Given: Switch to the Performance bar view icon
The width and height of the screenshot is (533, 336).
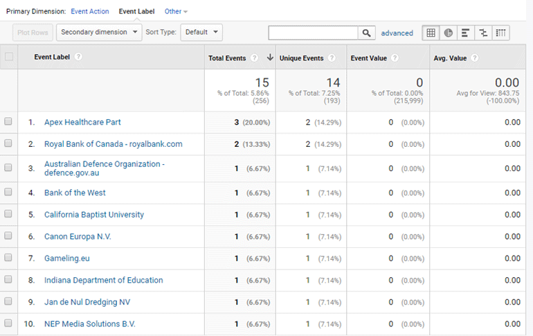Looking at the screenshot, I should click(x=466, y=33).
